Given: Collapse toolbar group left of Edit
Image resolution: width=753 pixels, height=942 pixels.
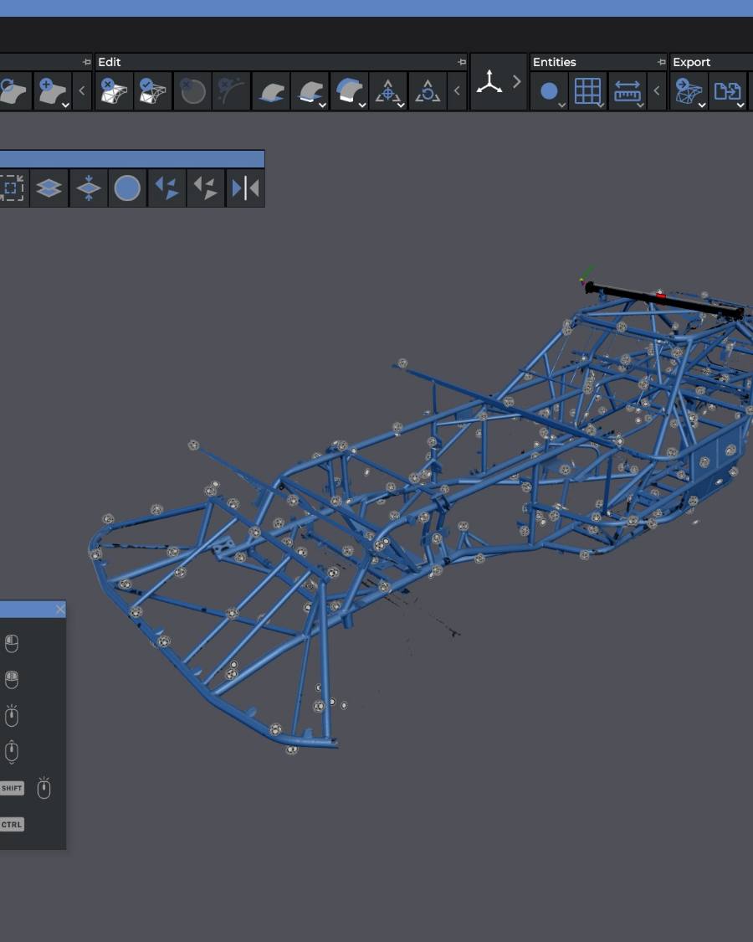Looking at the screenshot, I should coord(82,90).
